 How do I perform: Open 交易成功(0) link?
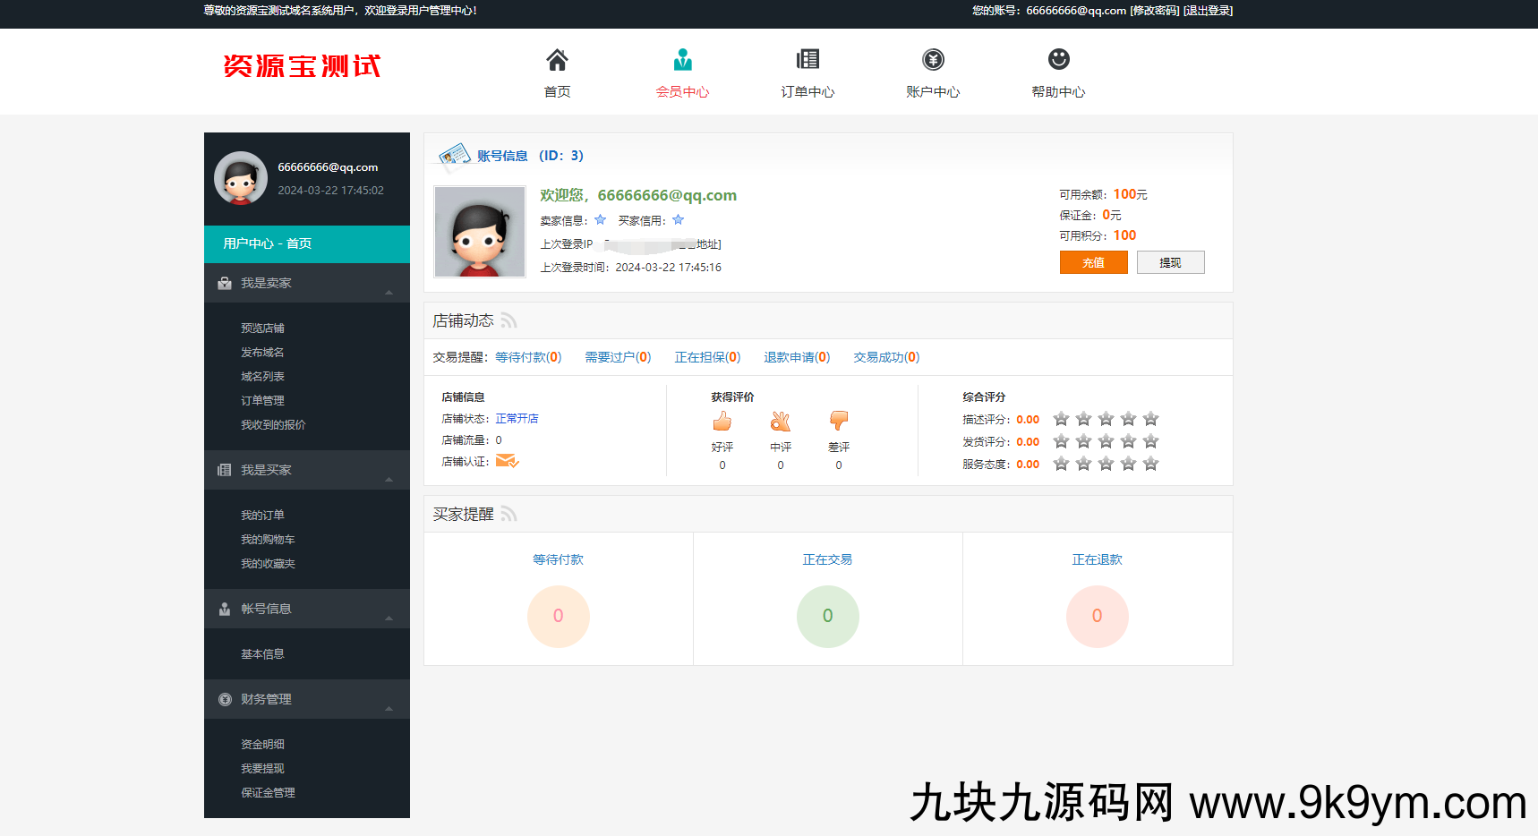[x=886, y=357]
